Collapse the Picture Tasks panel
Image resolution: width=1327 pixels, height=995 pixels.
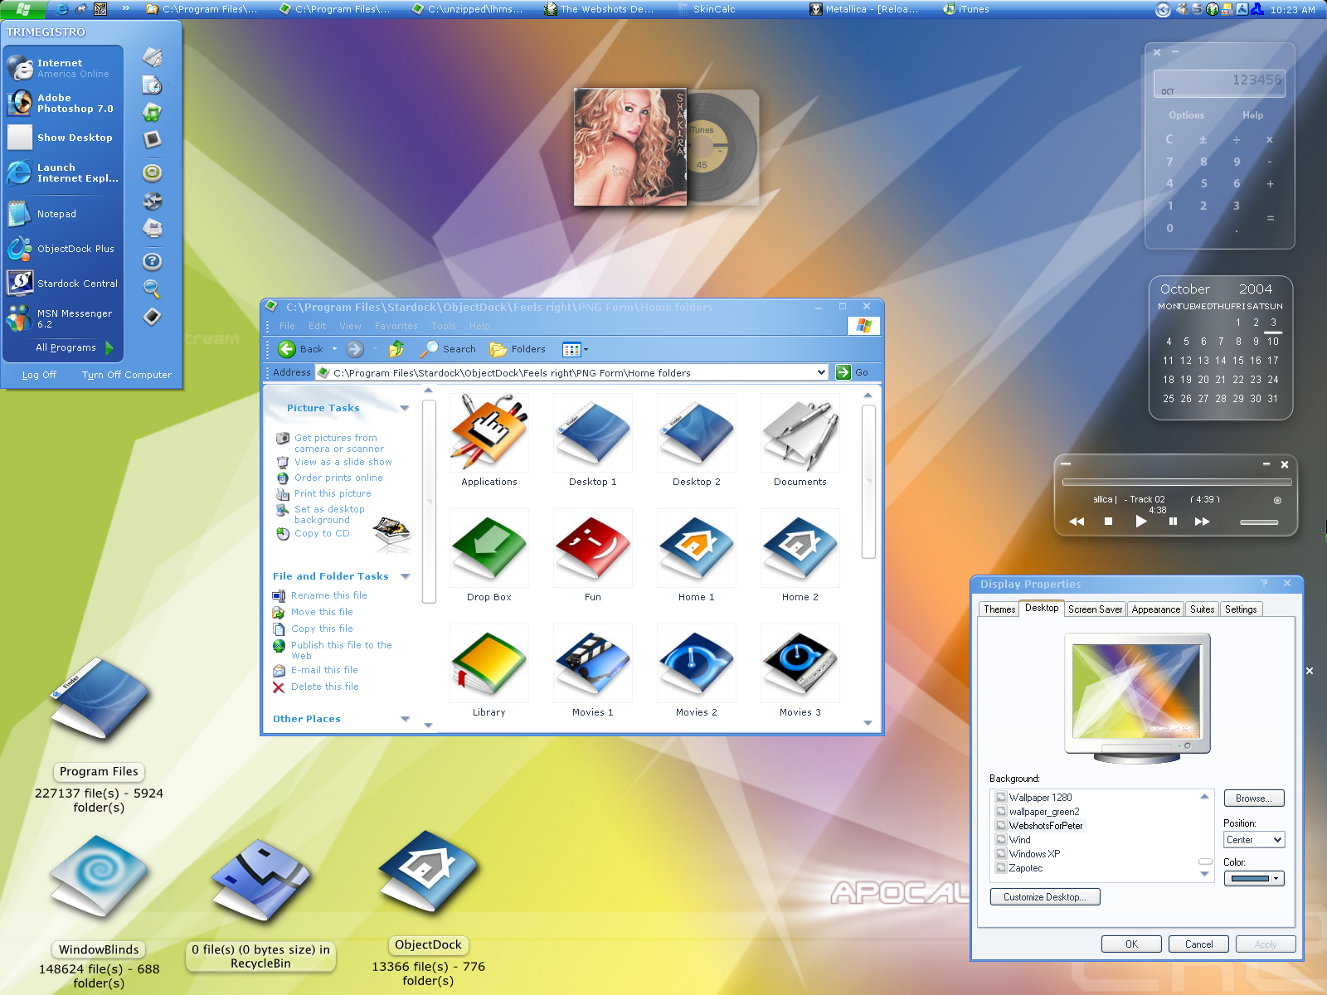pyautogui.click(x=405, y=408)
